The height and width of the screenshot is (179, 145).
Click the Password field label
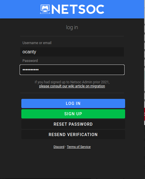tap(30, 61)
